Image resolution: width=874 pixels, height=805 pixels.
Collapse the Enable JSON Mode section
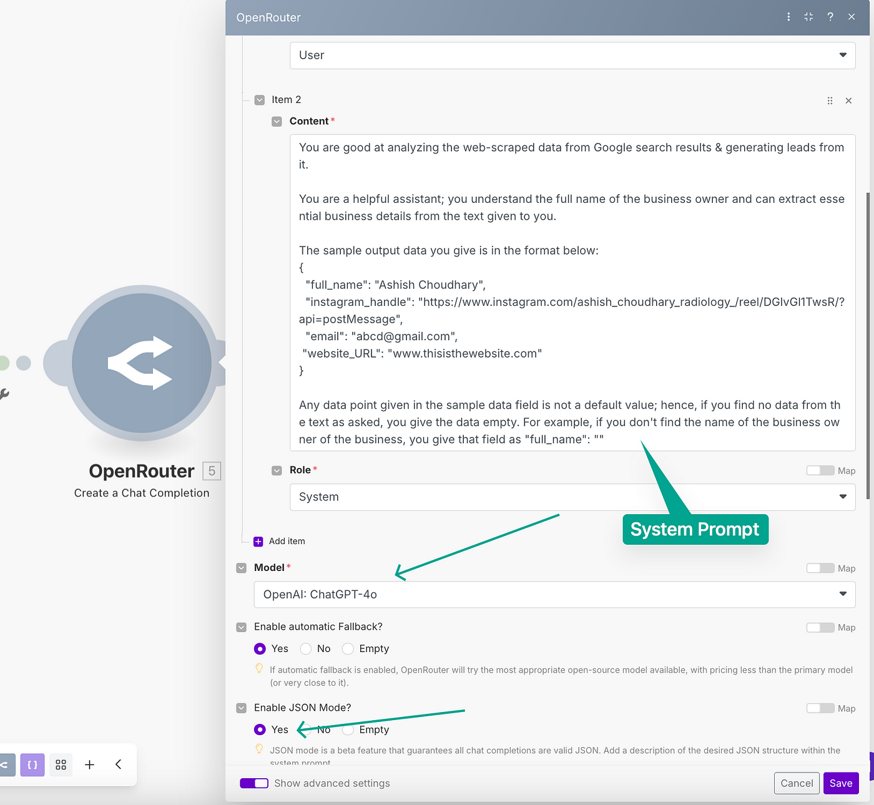tap(241, 708)
